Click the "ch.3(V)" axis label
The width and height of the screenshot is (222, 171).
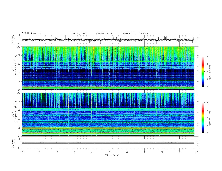(x=13, y=143)
